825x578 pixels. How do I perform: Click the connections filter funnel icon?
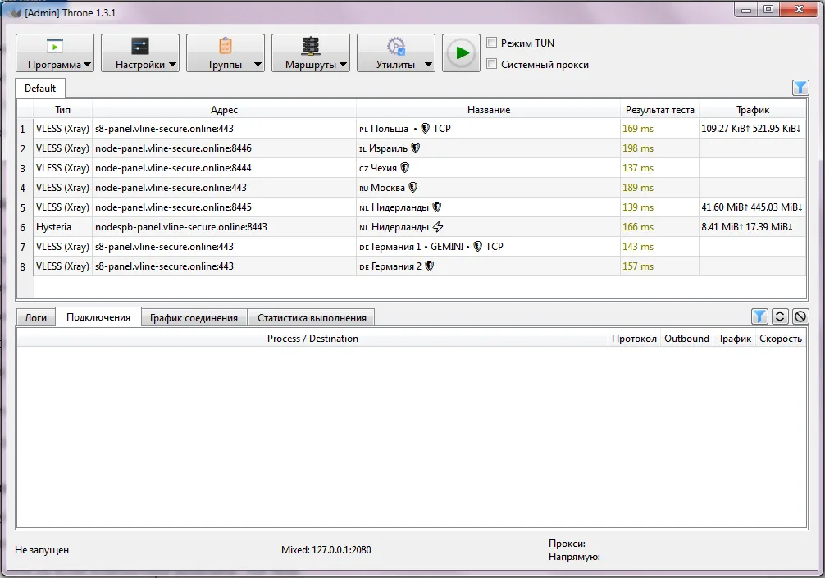point(759,316)
